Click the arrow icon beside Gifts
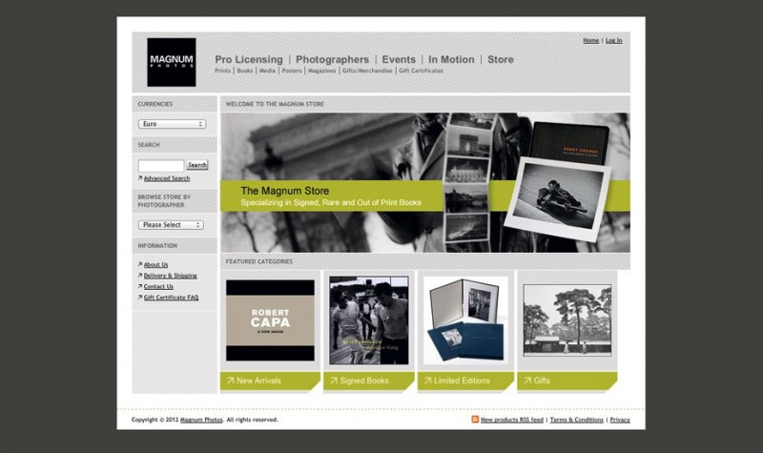 pyautogui.click(x=527, y=381)
